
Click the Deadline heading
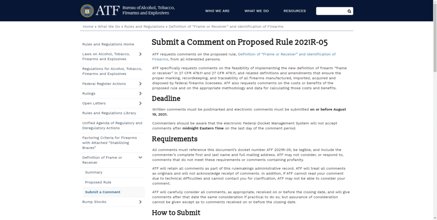coord(166,99)
